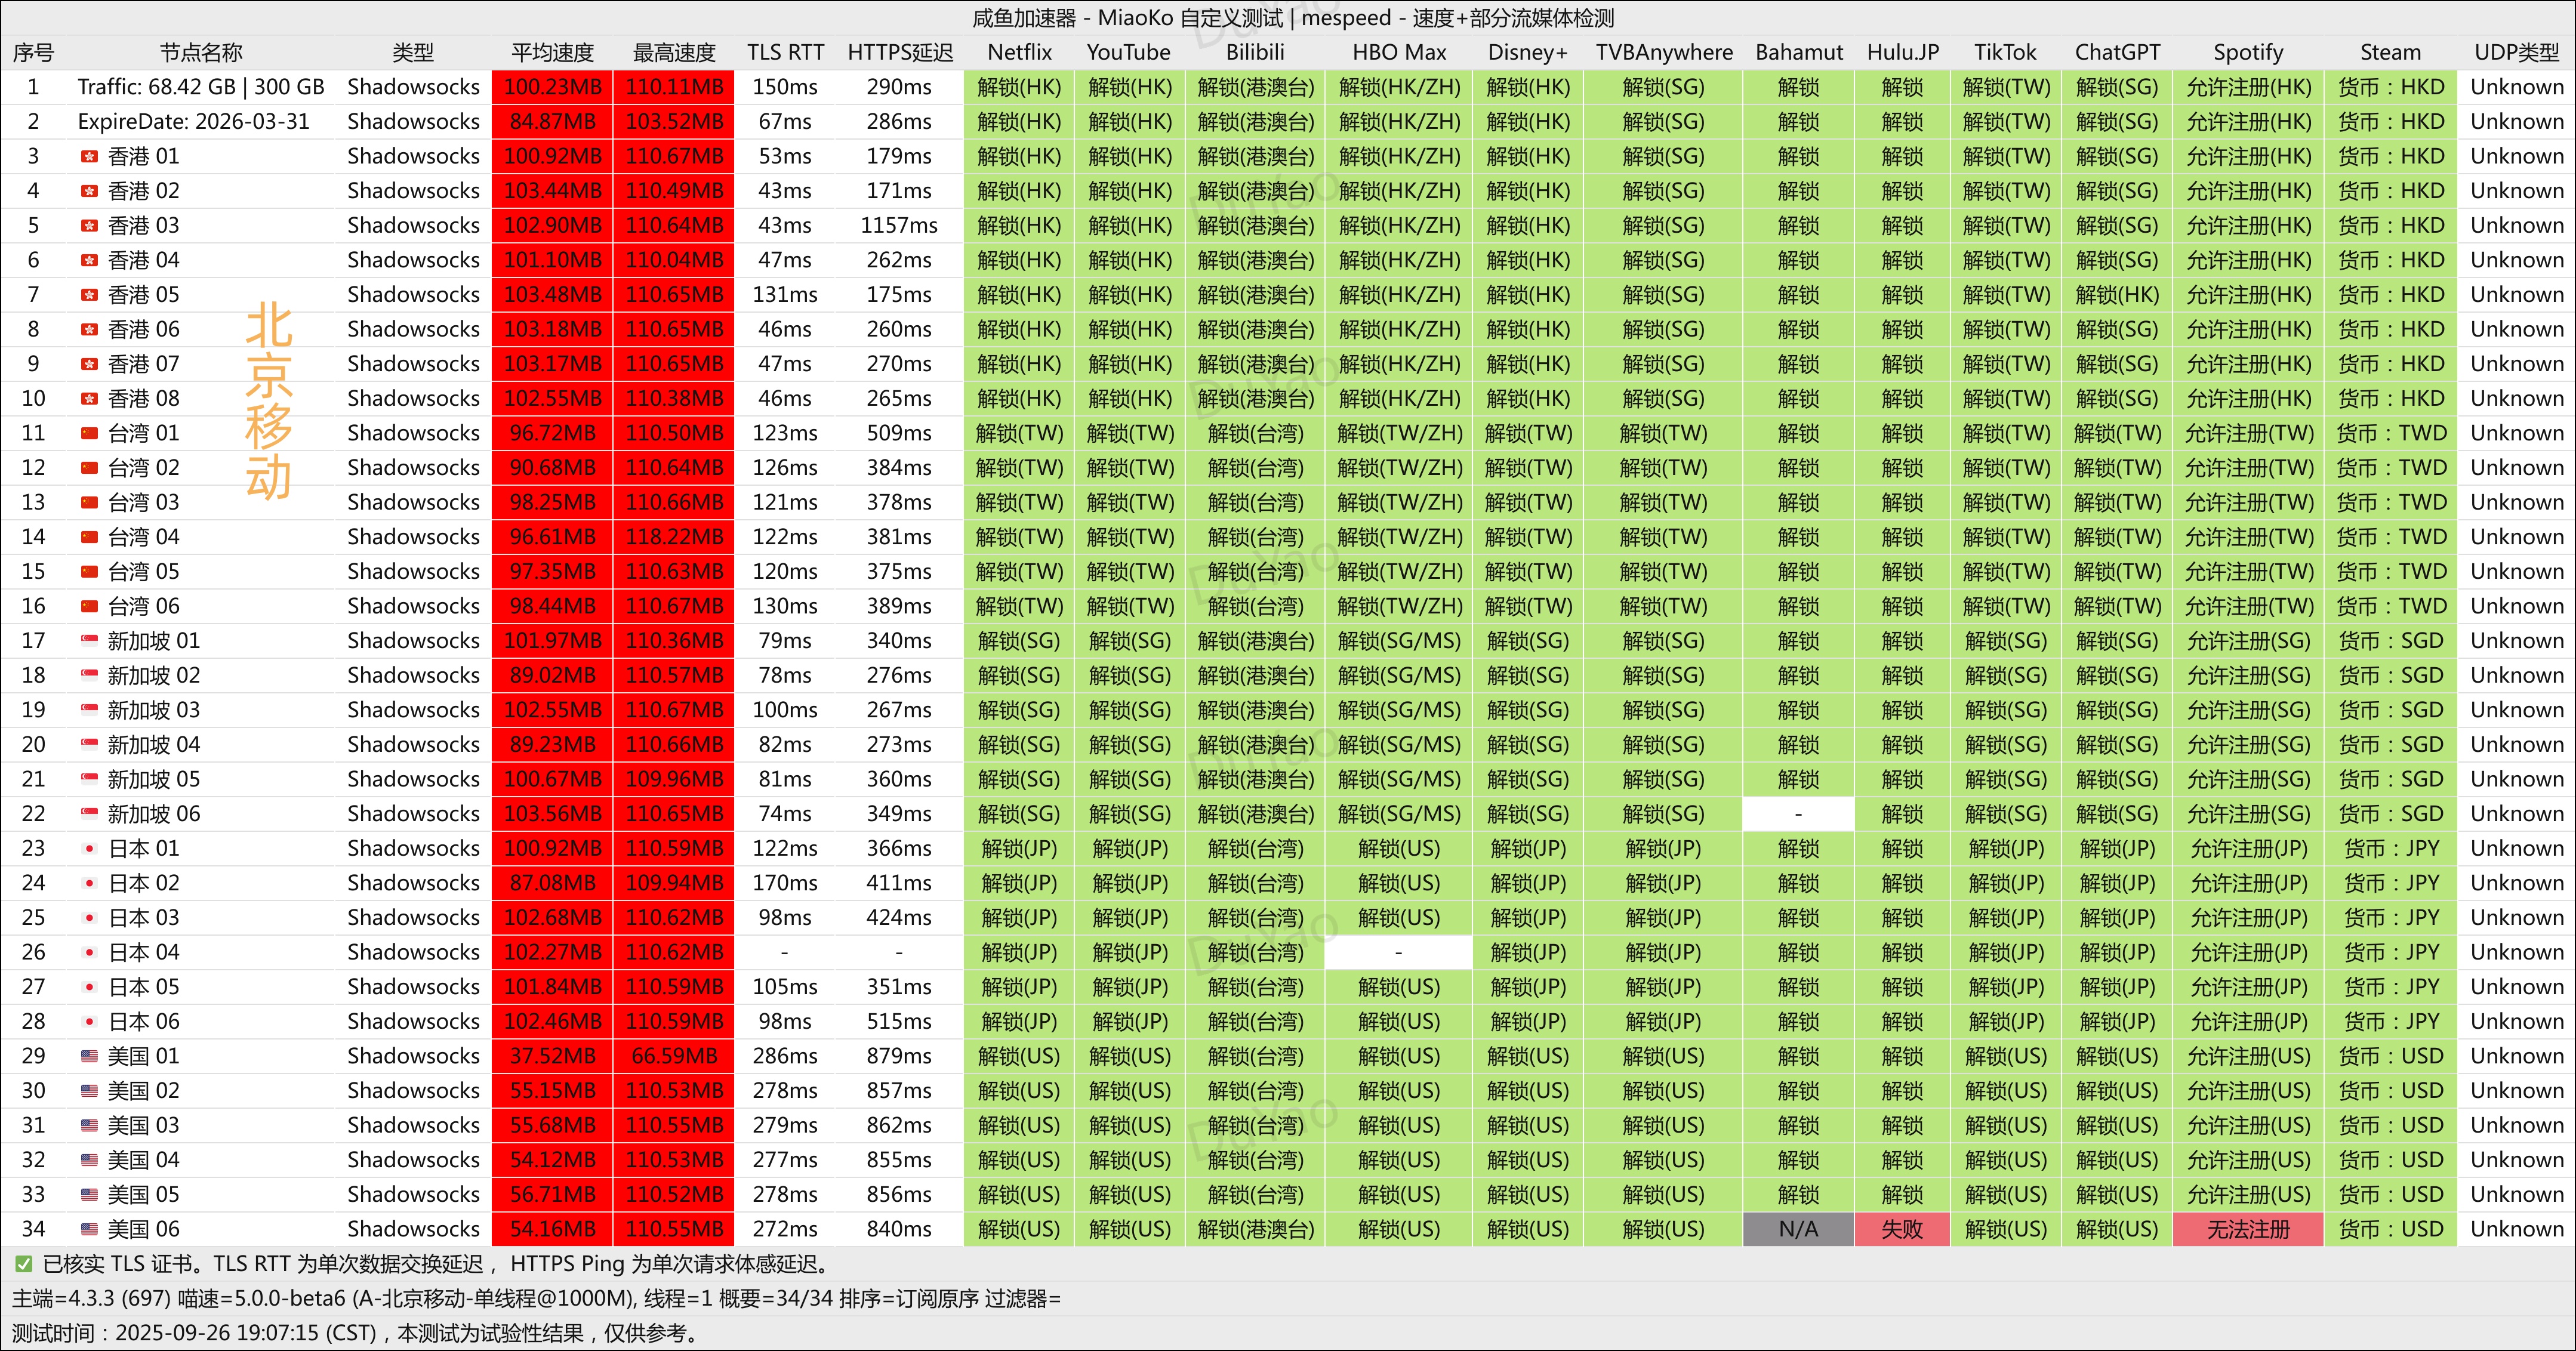This screenshot has width=2576, height=1351.
Task: Click the ChatGPT column header
Action: tap(2117, 53)
